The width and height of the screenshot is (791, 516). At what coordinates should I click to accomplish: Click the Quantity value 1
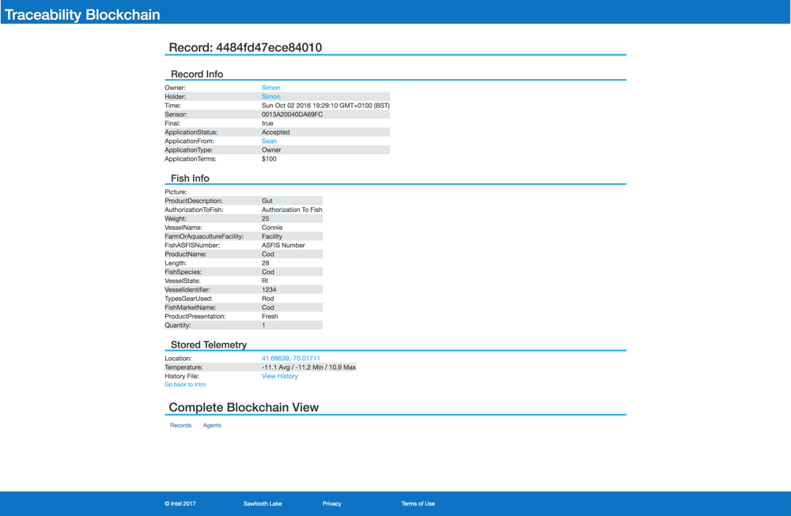pyautogui.click(x=263, y=326)
